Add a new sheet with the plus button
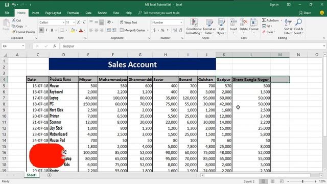Screen dimensions: 327x184 [x=49, y=175]
